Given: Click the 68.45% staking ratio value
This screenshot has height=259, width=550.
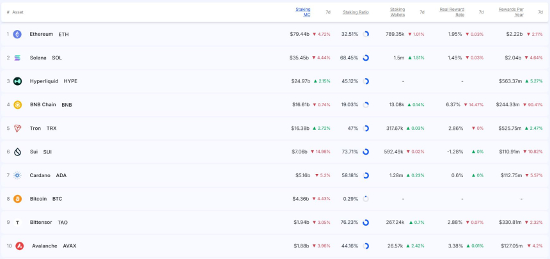Looking at the screenshot, I should click(349, 58).
